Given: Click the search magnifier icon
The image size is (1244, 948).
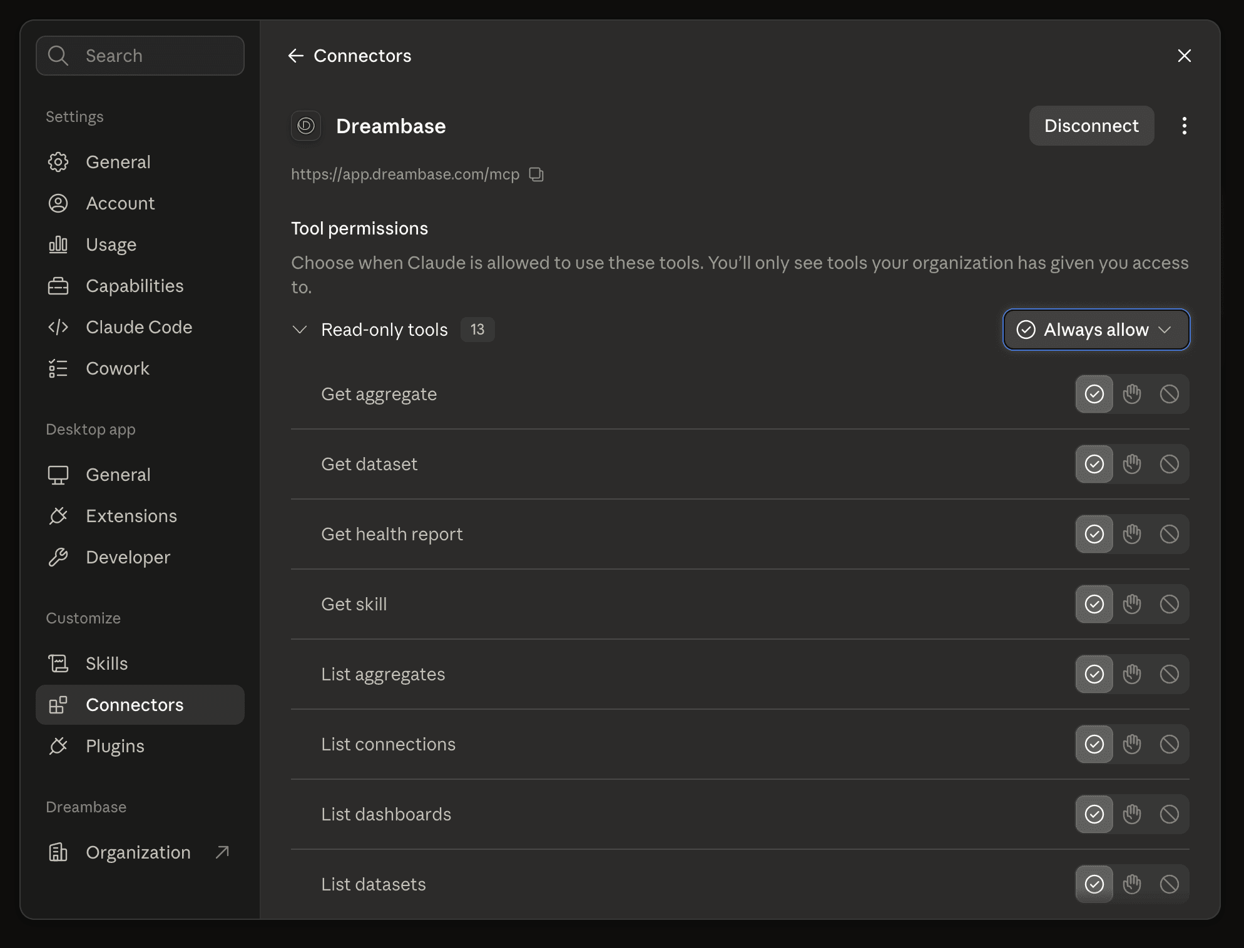Looking at the screenshot, I should click(x=58, y=56).
